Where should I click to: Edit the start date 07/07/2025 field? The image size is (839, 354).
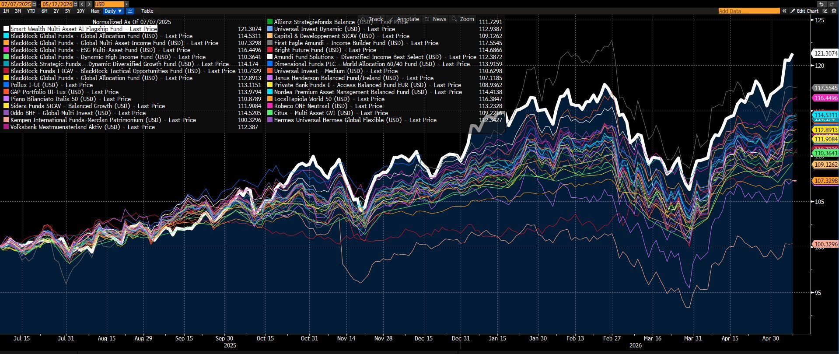point(16,4)
